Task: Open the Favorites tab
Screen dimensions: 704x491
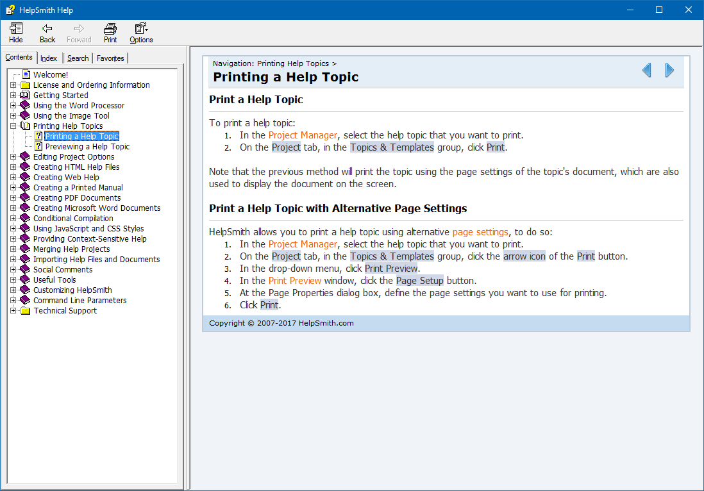Action: click(110, 58)
